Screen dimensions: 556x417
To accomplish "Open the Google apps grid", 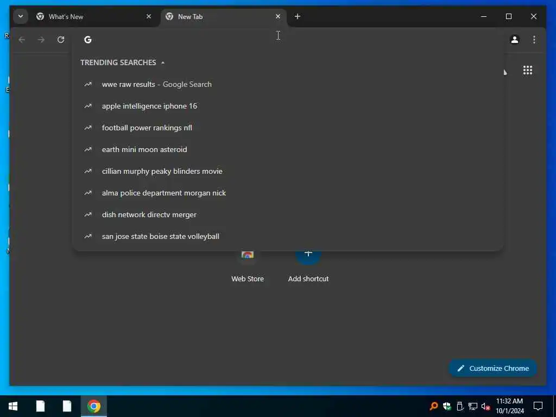I will [528, 70].
